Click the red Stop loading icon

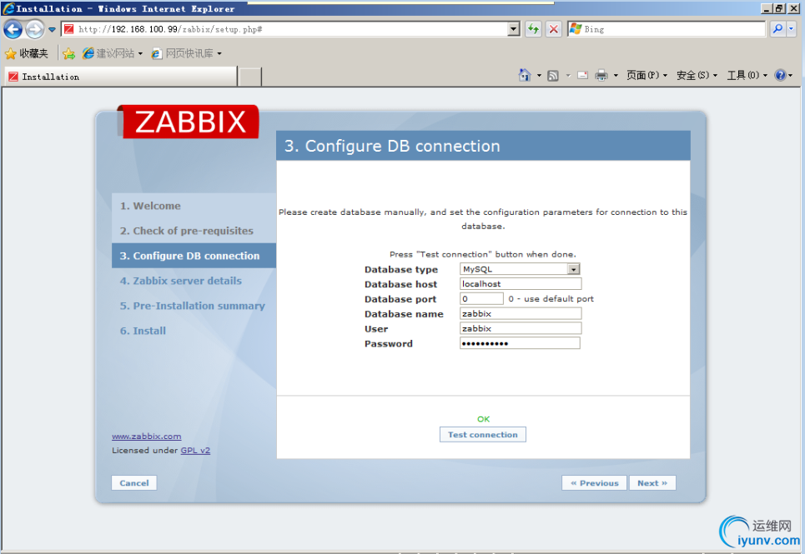[553, 29]
